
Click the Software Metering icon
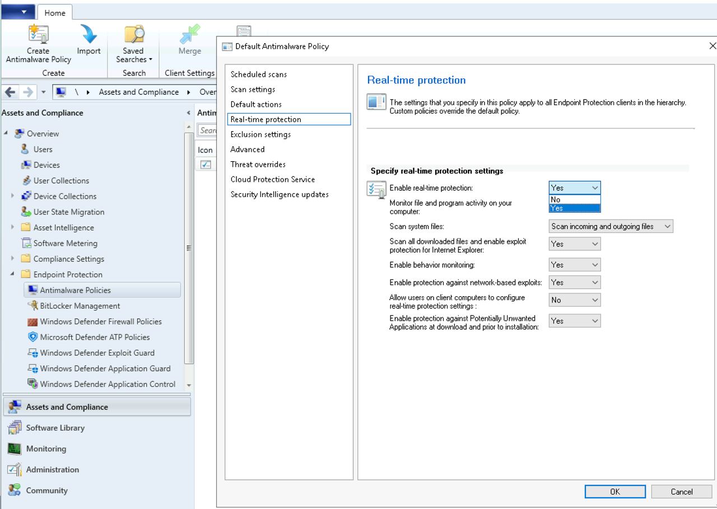(x=26, y=243)
